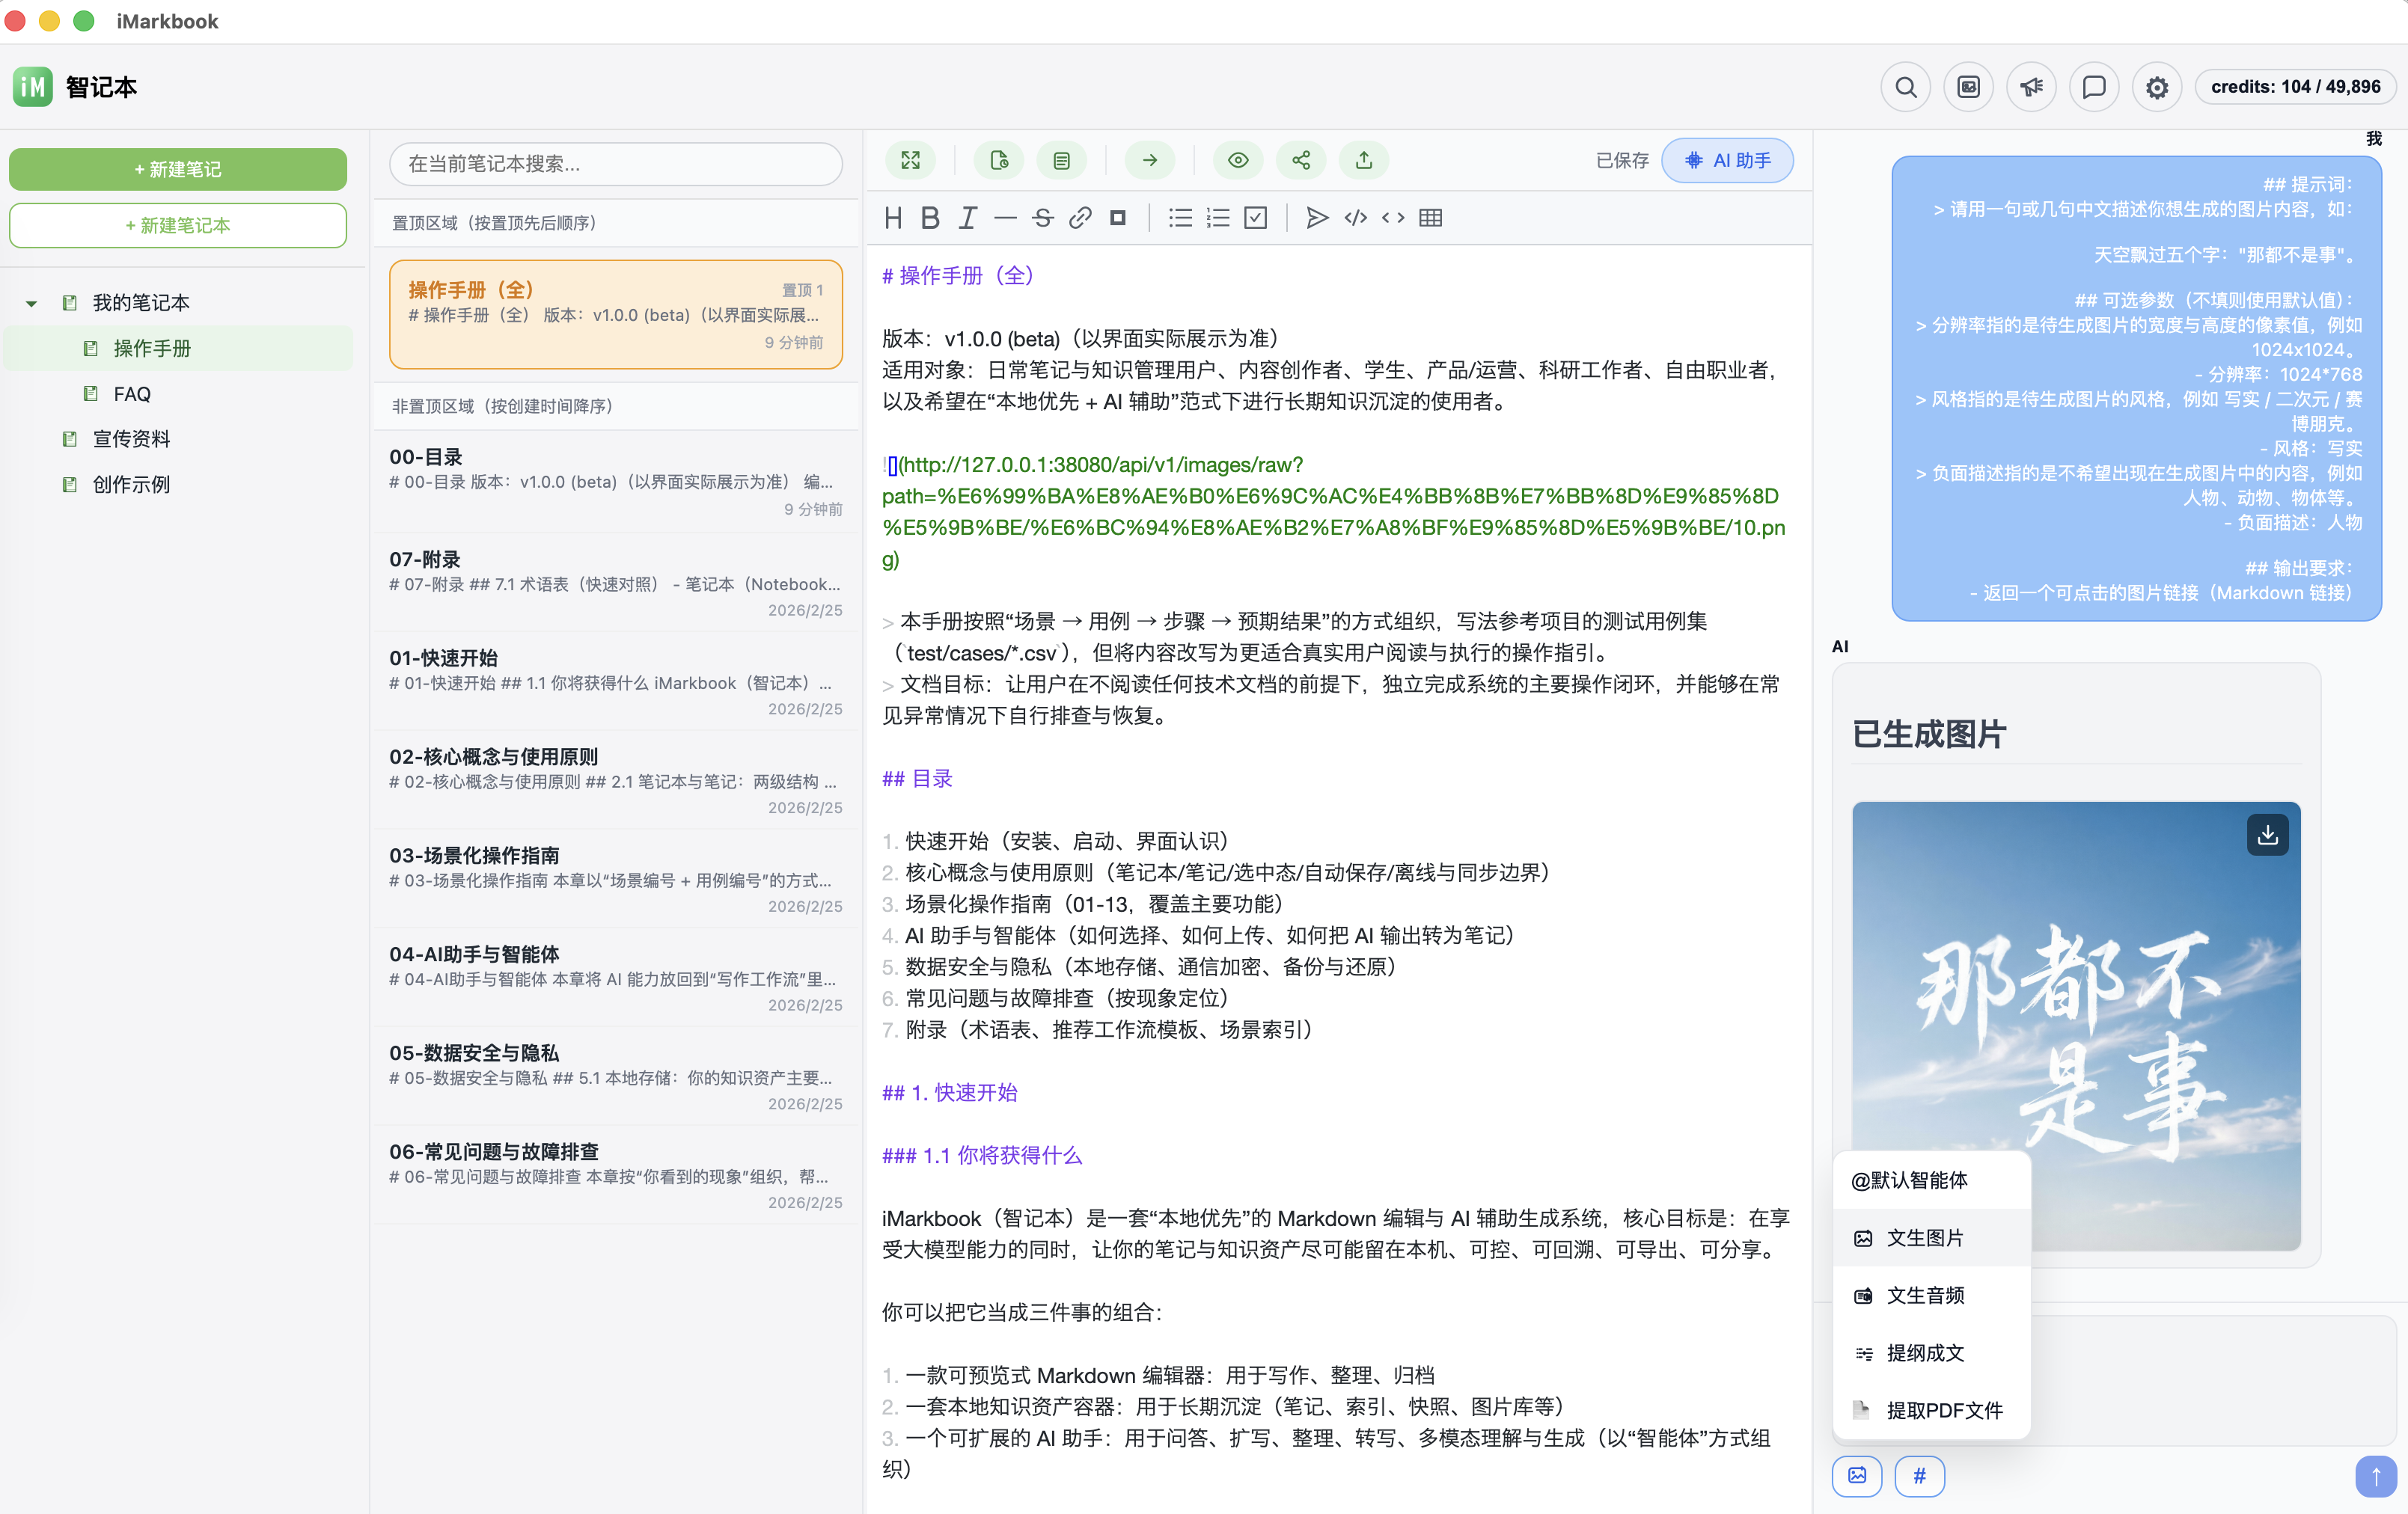This screenshot has width=2408, height=1514.
Task: Create a new note with 新建笔记 button
Action: tap(177, 169)
